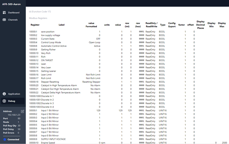Click the Dashboard icon in sidebar
Screen dimensions: 229x144
pos(4,13)
